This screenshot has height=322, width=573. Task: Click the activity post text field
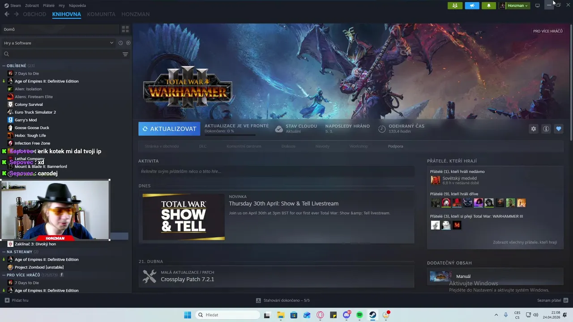click(276, 171)
